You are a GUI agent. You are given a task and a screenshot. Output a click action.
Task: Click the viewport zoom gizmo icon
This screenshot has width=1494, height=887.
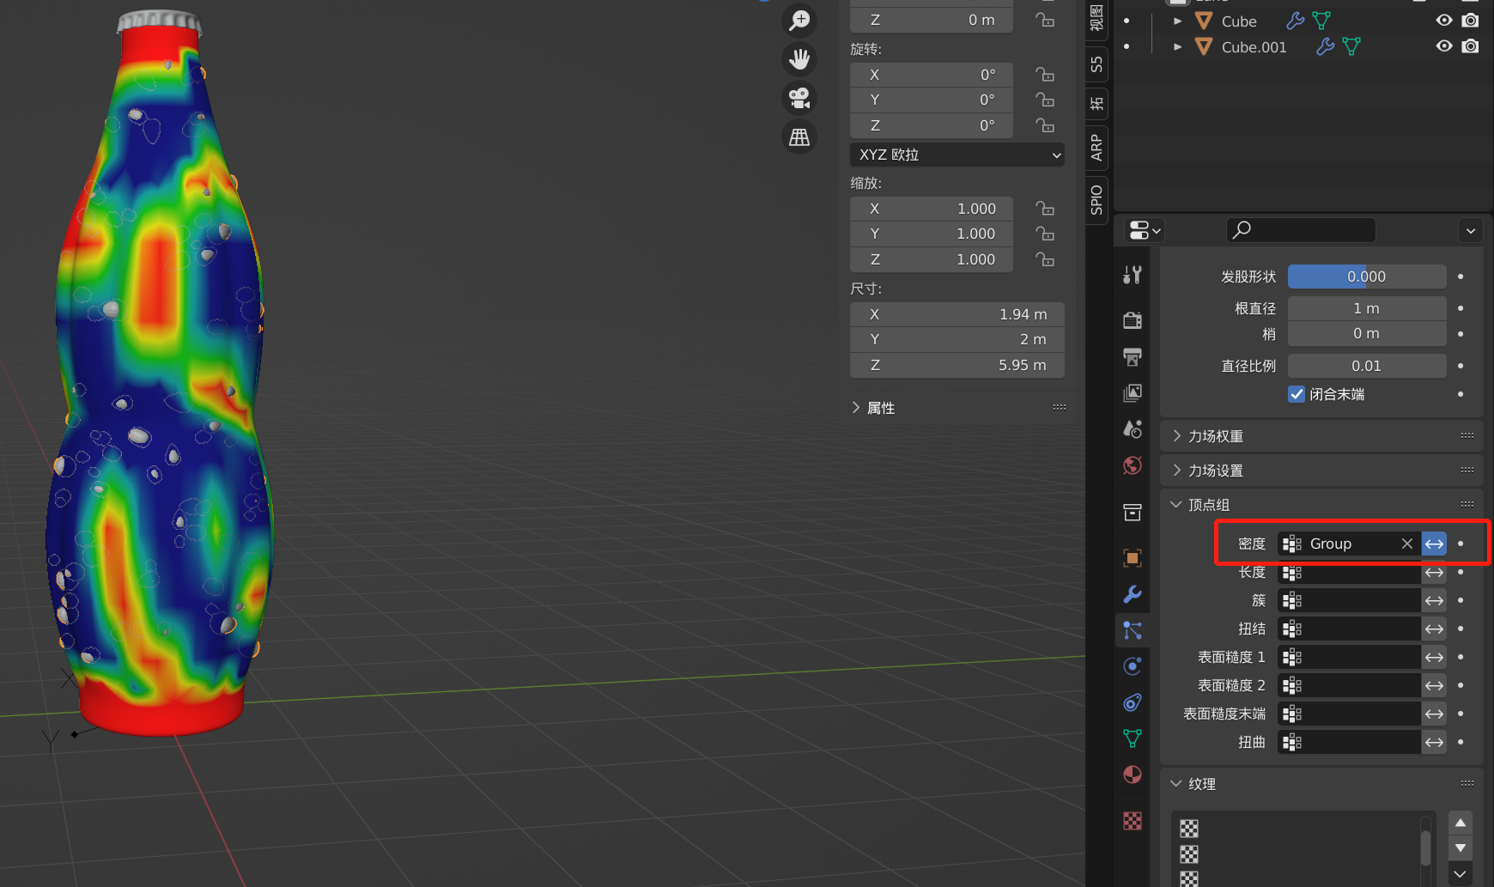pos(799,20)
